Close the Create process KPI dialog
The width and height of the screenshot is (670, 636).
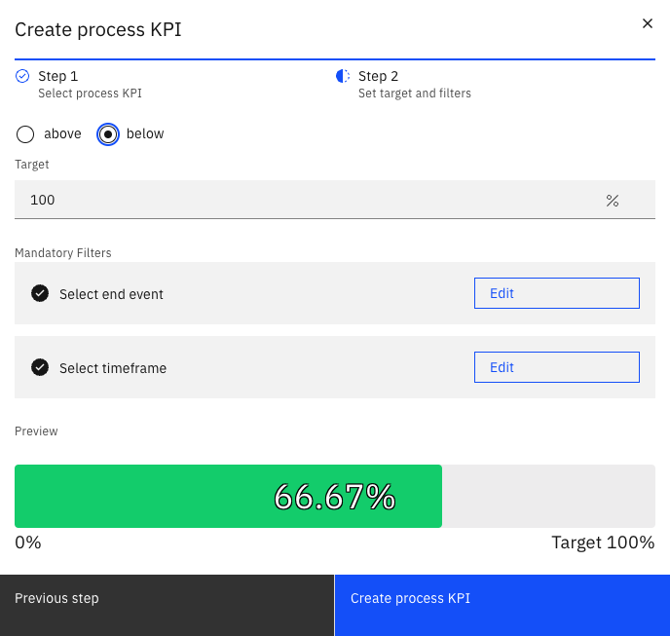[647, 23]
